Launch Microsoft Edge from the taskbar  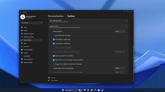[95, 90]
